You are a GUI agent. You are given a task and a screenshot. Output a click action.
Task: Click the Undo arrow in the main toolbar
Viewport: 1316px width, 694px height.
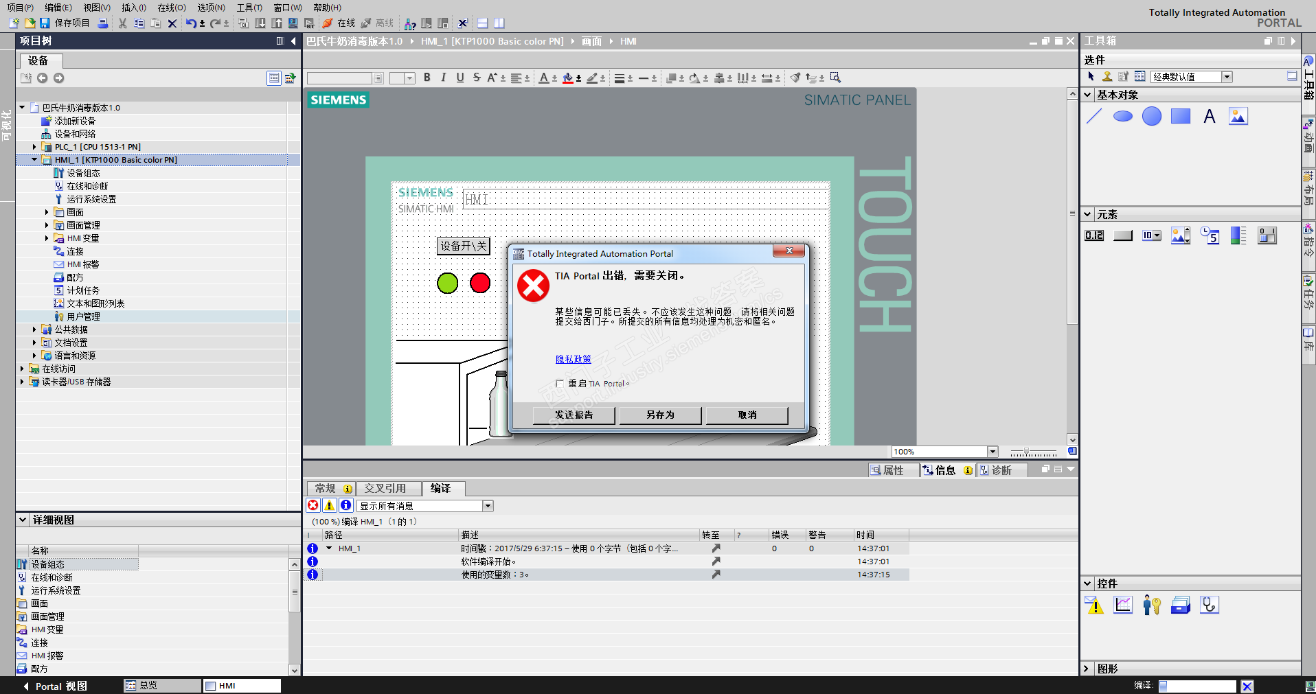[191, 23]
